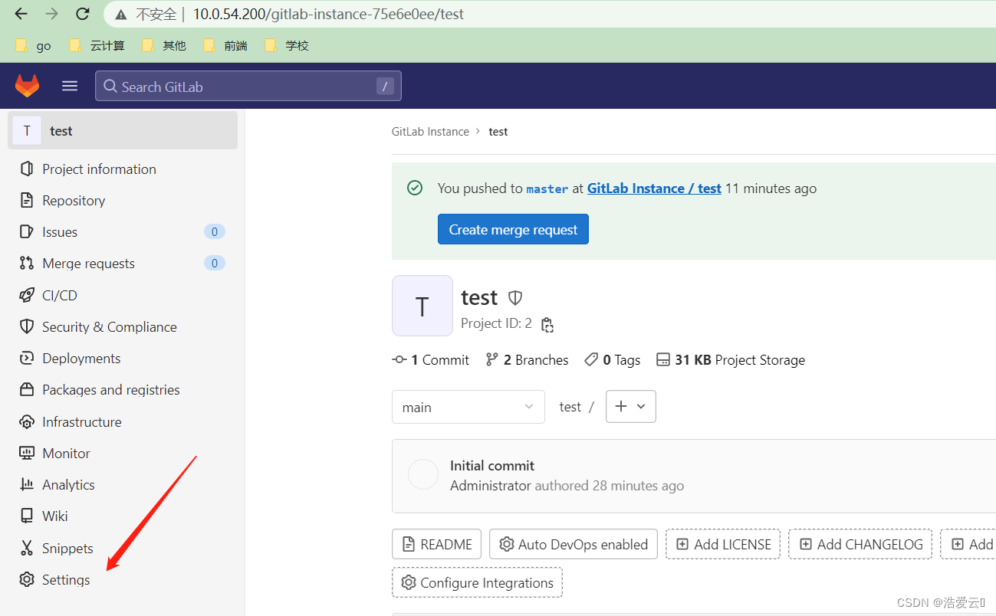Open the 云计算 bookmarks folder
996x616 pixels.
pyautogui.click(x=97, y=45)
